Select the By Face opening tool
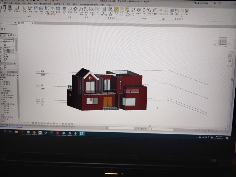 (133, 12)
